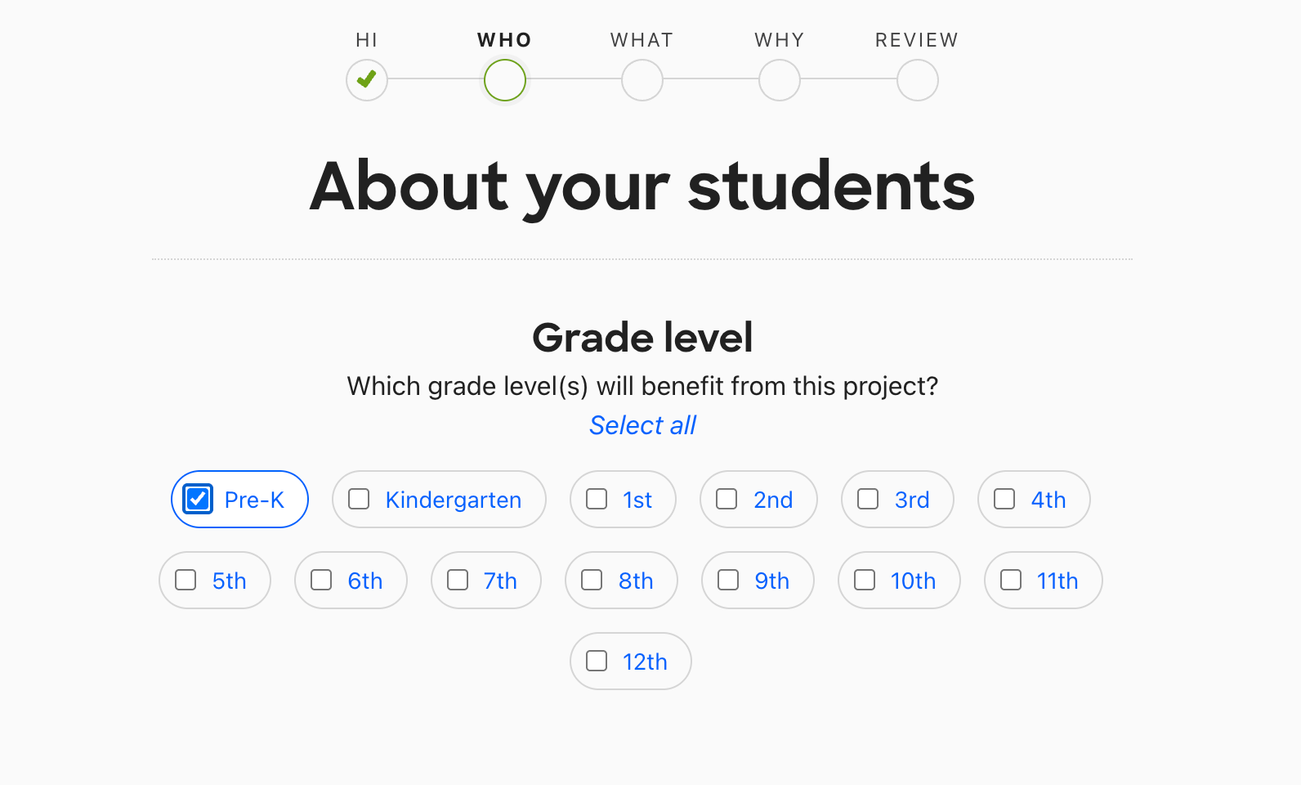This screenshot has width=1301, height=785.
Task: Check the Kindergarten grade checkbox
Action: (x=359, y=499)
